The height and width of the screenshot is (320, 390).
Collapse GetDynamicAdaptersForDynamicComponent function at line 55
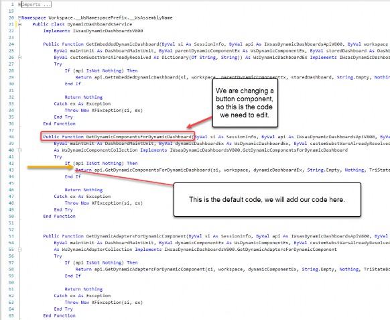(19, 250)
